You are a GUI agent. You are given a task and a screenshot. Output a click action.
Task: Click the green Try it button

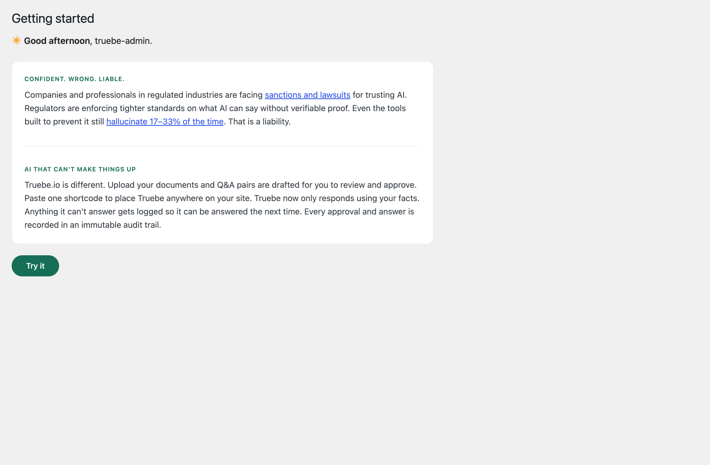(x=35, y=266)
